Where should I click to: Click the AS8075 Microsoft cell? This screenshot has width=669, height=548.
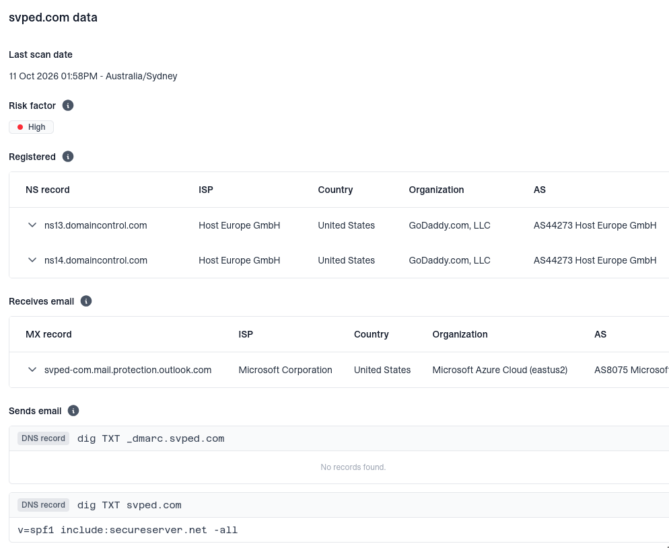(631, 370)
